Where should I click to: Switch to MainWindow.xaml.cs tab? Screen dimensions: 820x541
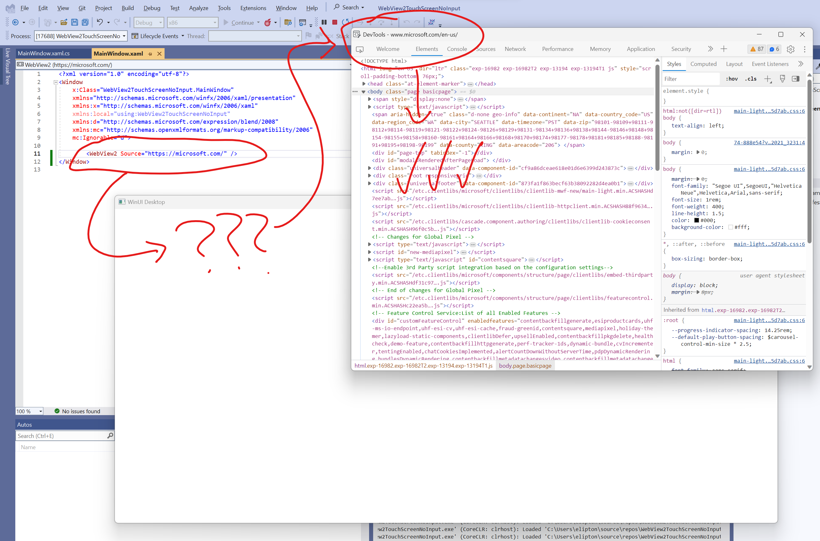click(44, 53)
